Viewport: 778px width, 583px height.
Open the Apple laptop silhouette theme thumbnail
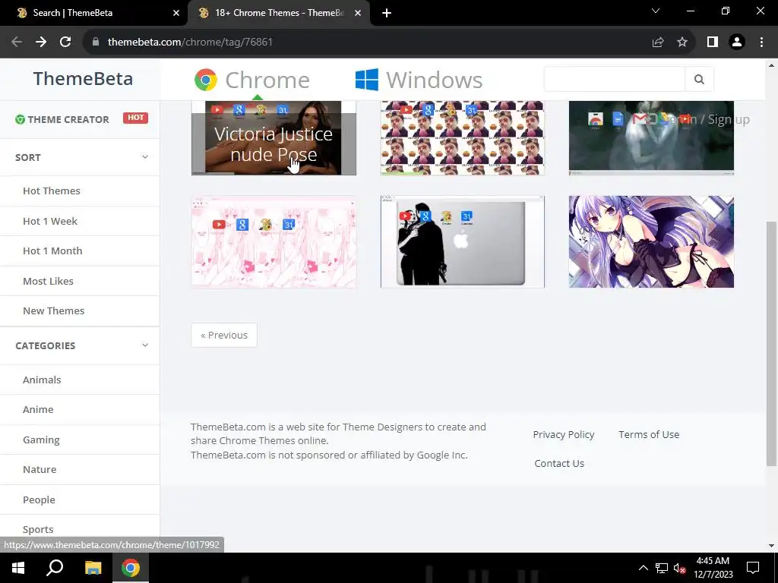pyautogui.click(x=463, y=241)
